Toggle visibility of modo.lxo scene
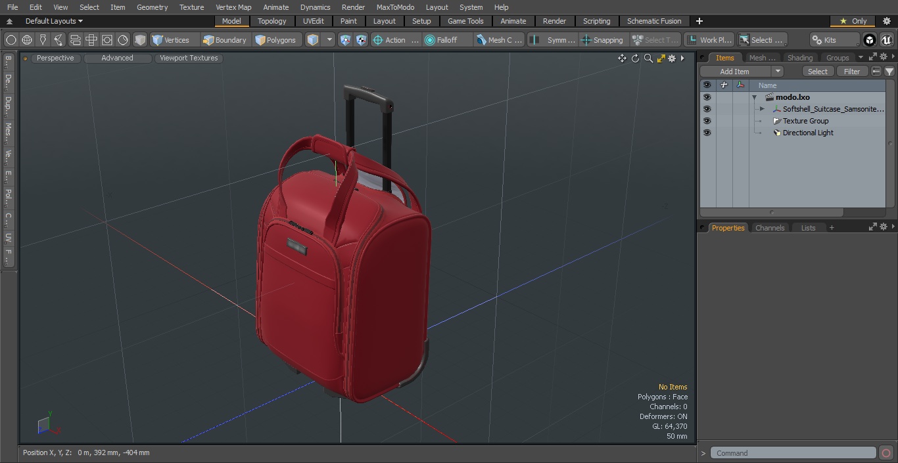Screen dimensions: 898x463 point(707,97)
